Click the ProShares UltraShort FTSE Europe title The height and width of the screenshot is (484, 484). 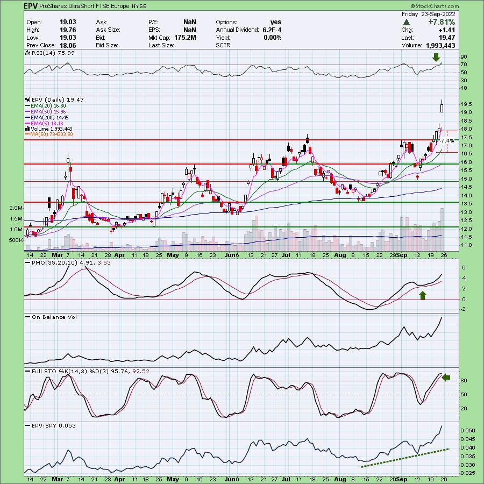click(84, 6)
